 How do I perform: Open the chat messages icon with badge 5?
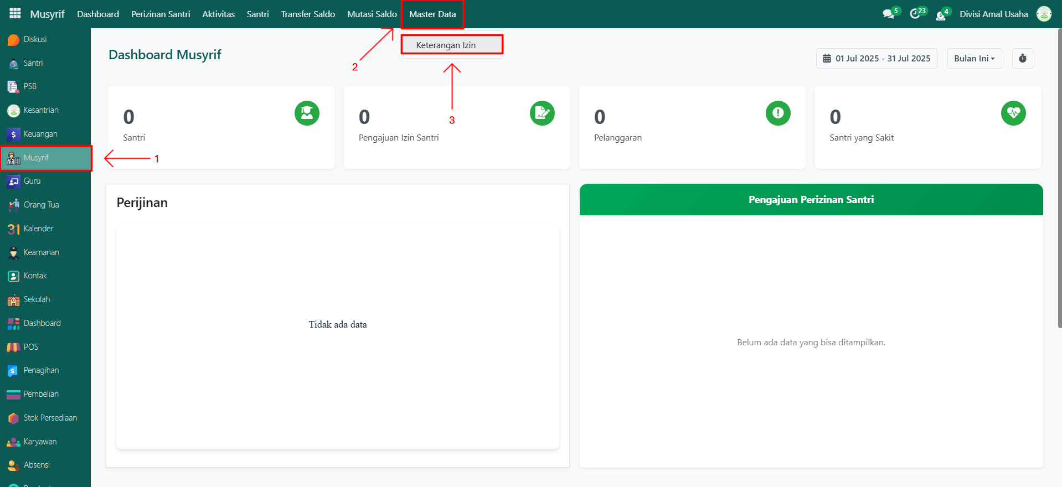[889, 14]
